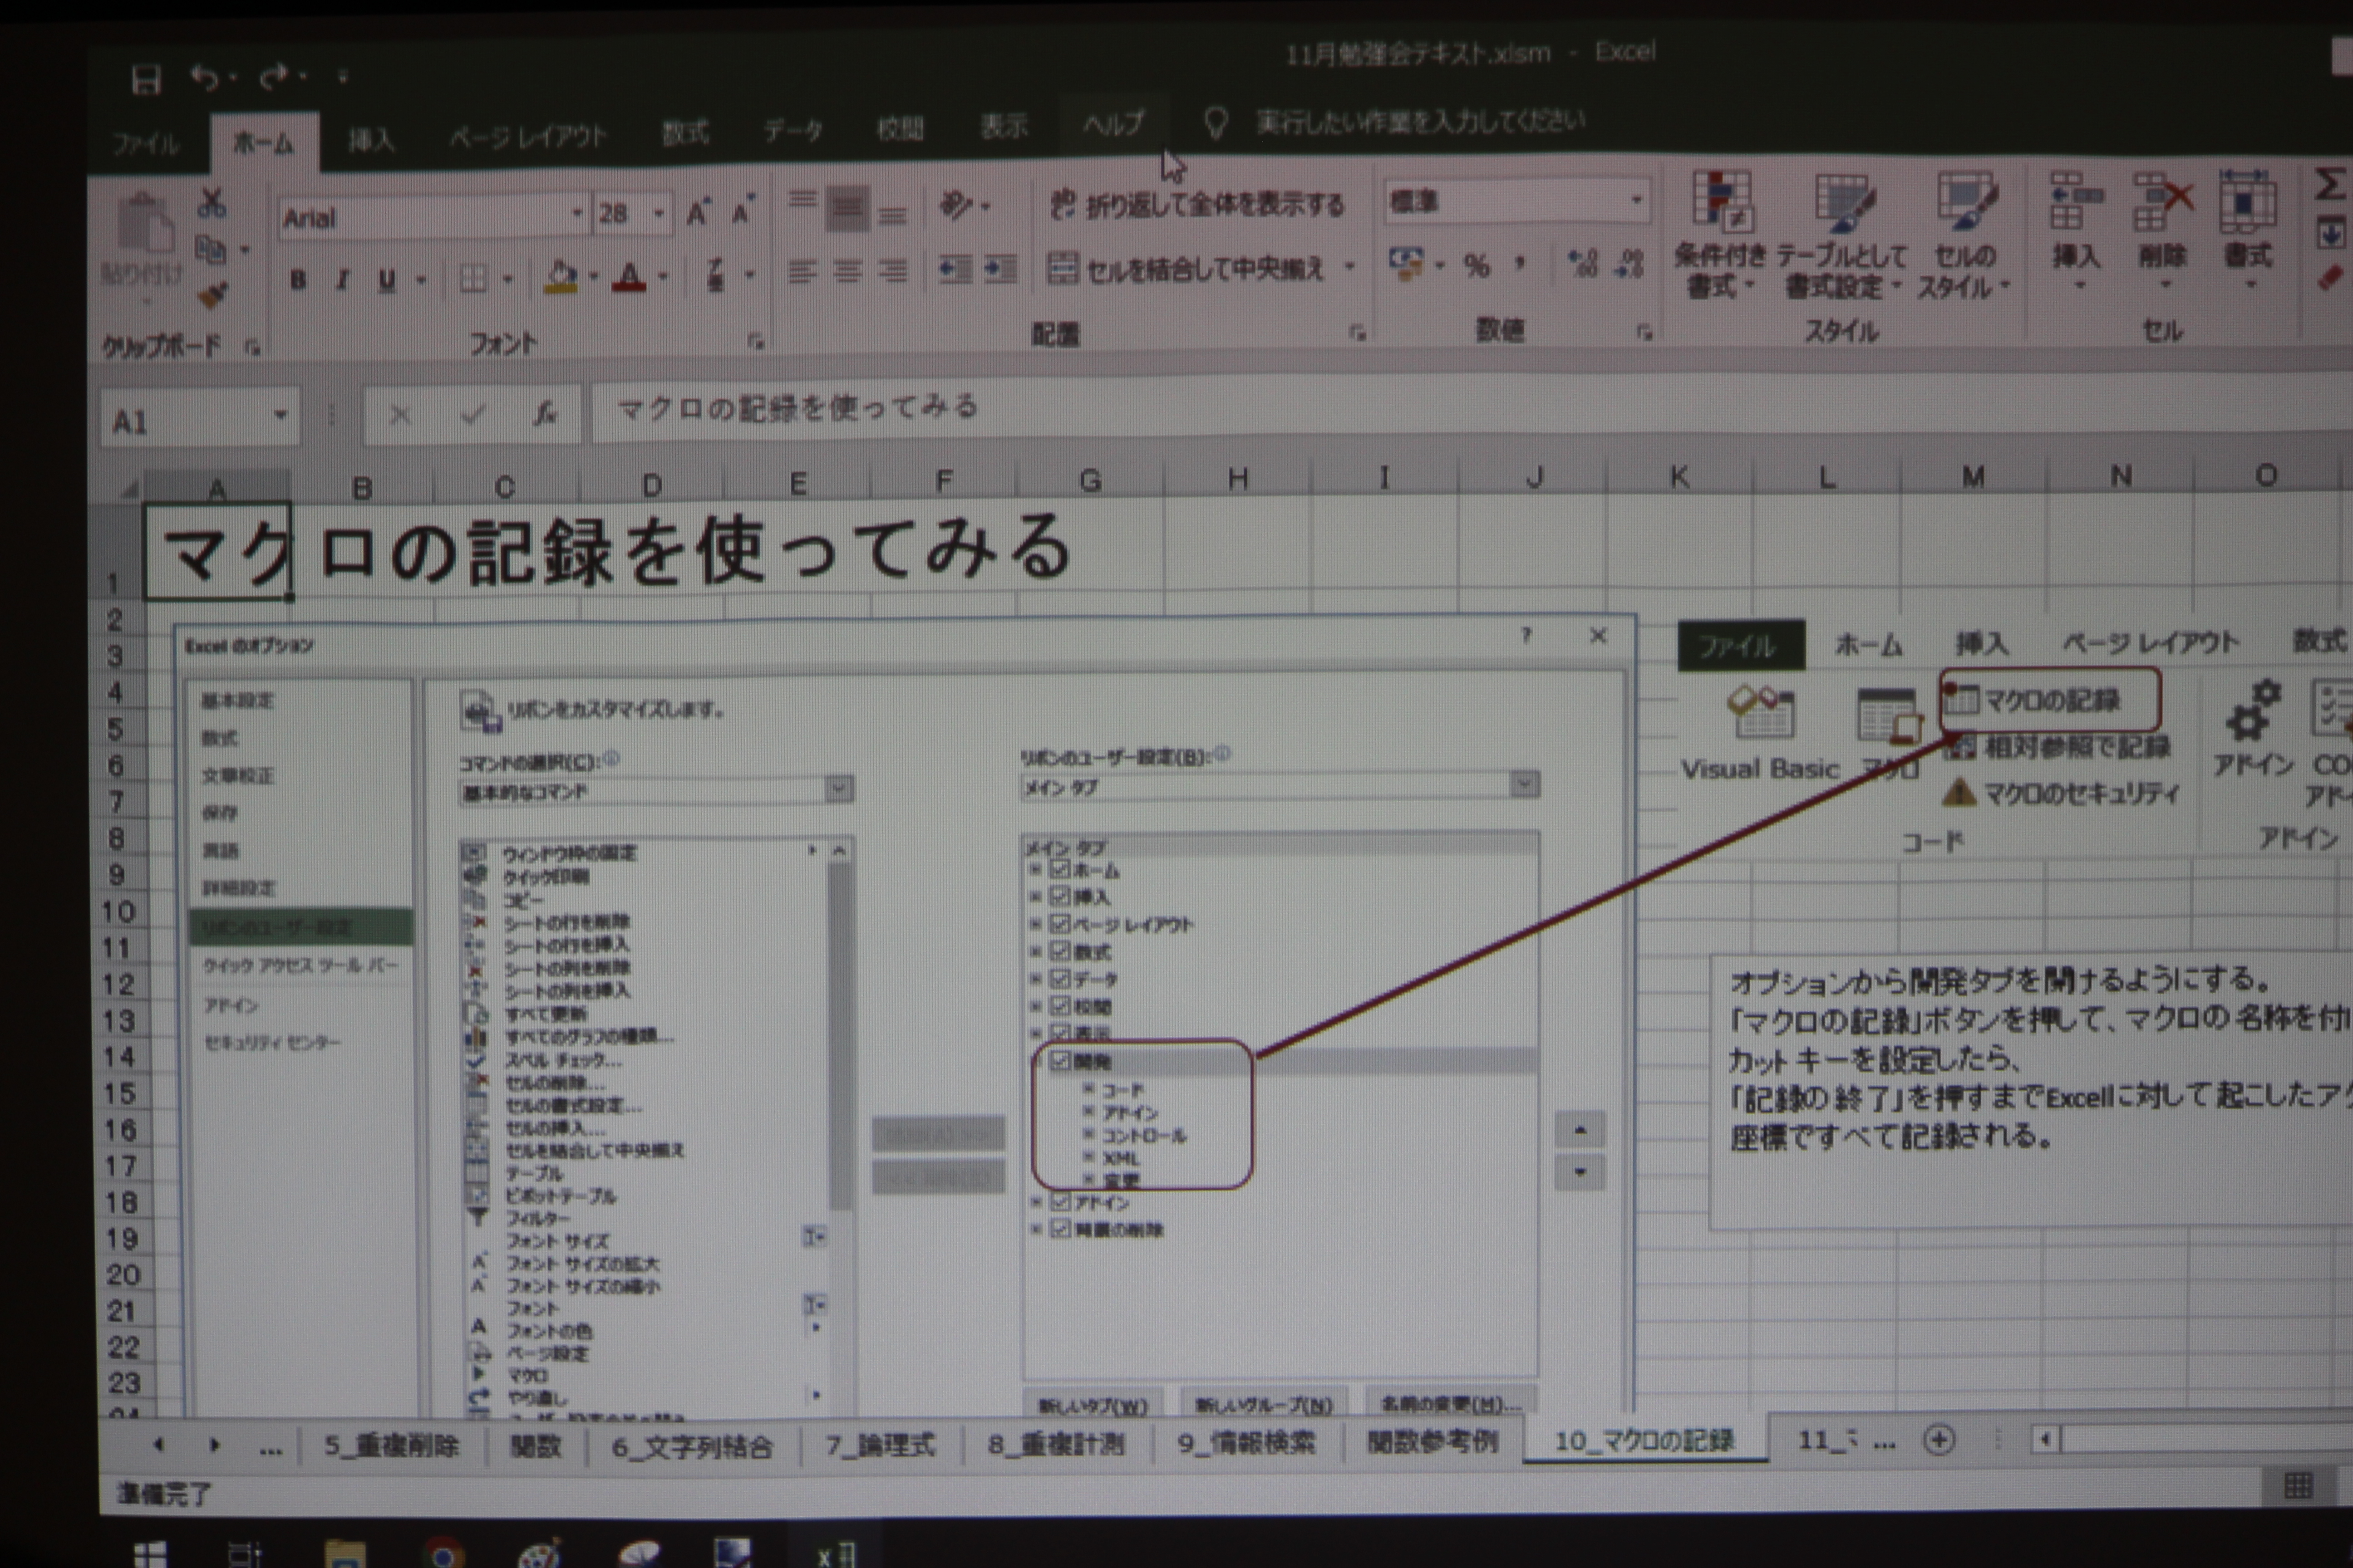Image resolution: width=2353 pixels, height=1568 pixels.
Task: Click the Format Painter brush icon
Action: [212, 294]
